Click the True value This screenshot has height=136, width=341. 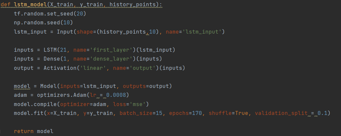(242, 113)
